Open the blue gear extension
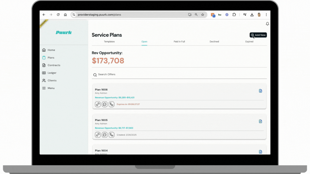 [x=227, y=15]
